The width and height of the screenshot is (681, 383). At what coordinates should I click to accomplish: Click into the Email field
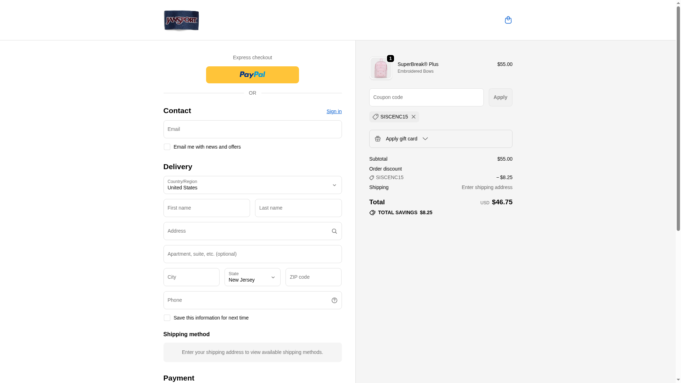click(252, 129)
